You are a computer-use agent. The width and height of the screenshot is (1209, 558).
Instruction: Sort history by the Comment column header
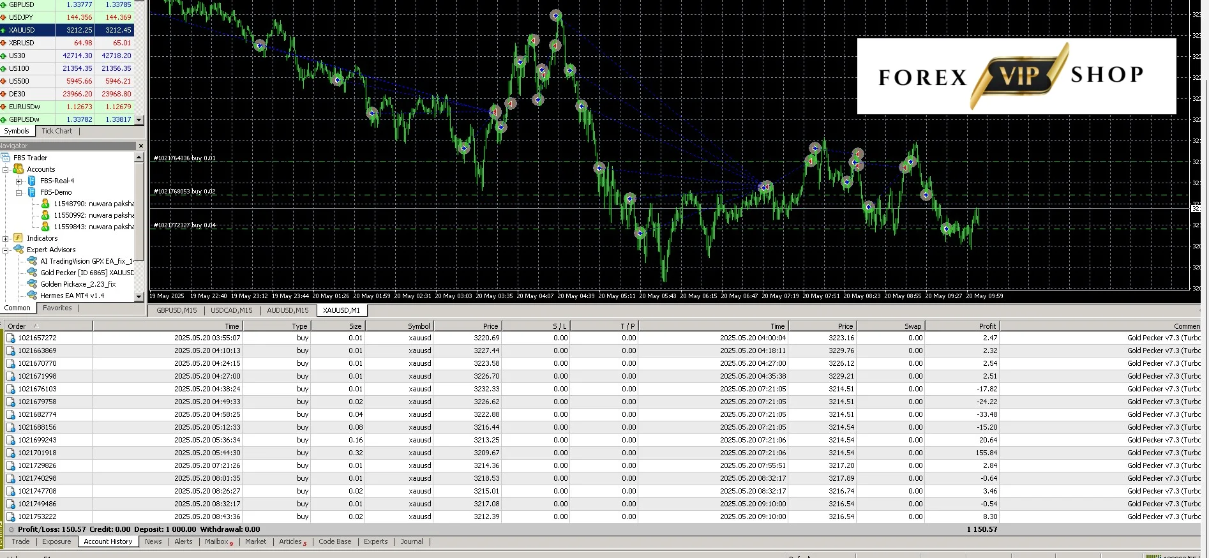coord(1100,326)
